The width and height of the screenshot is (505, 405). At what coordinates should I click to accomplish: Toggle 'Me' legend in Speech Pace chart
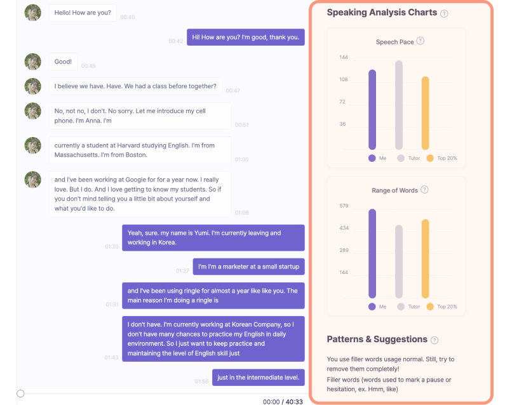(x=377, y=158)
